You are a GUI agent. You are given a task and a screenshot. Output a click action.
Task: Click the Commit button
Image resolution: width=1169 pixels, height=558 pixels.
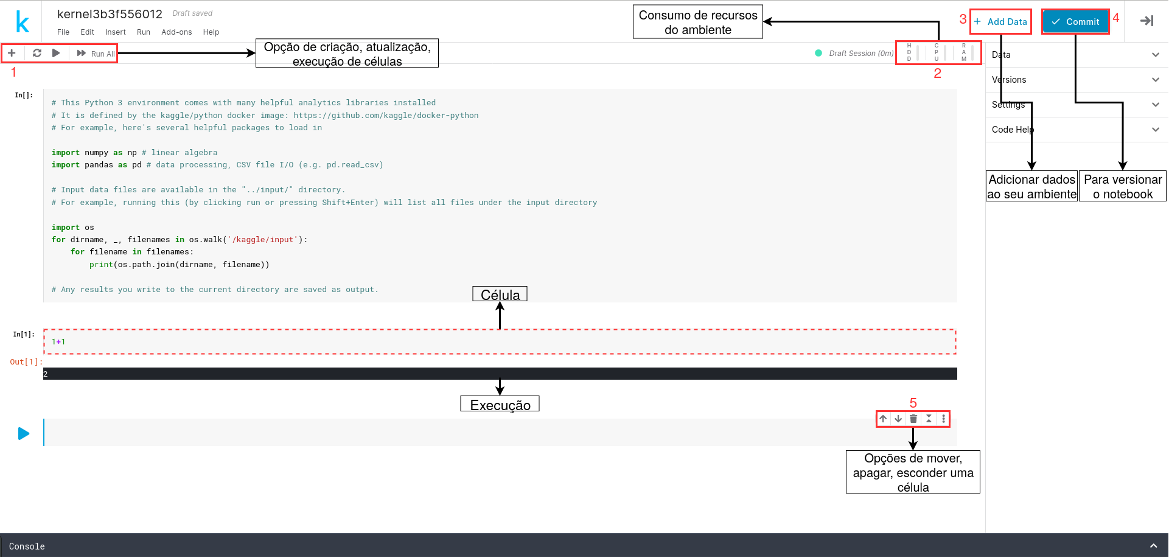pos(1075,22)
